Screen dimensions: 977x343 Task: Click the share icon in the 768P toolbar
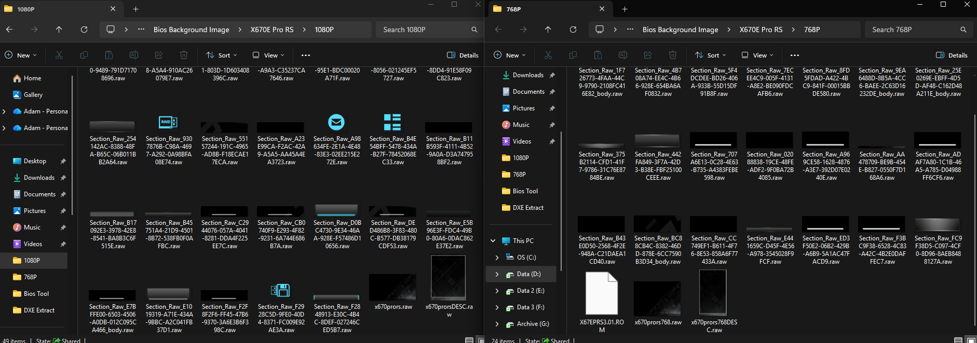click(648, 55)
